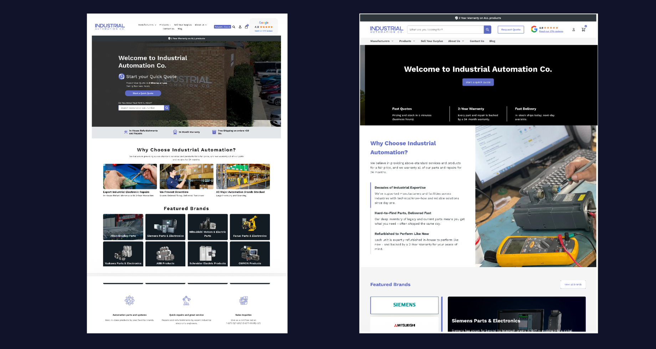Viewport: 656px width, 349px height.
Task: Expand the Products dropdown in the left mockup
Action: [x=165, y=25]
